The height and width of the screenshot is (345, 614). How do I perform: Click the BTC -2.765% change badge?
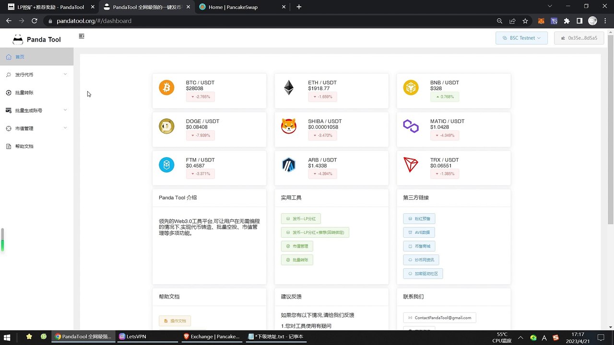201,97
